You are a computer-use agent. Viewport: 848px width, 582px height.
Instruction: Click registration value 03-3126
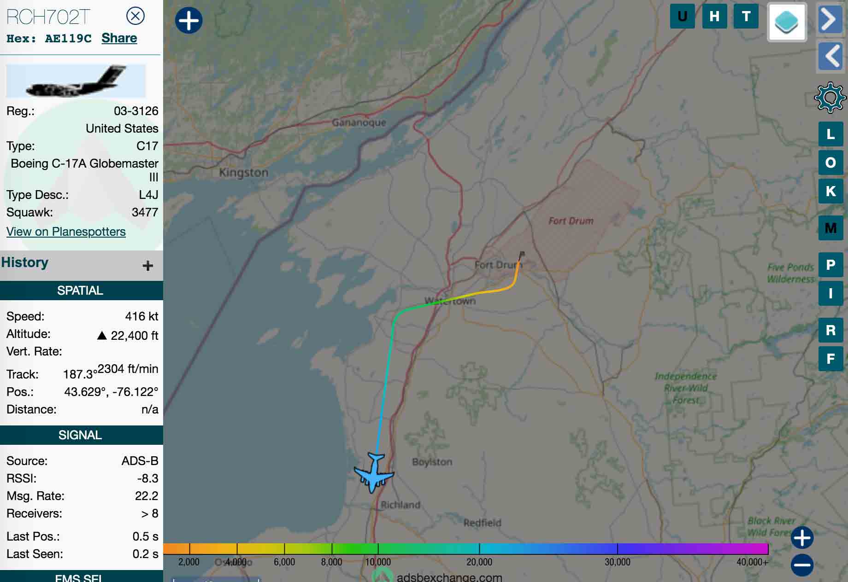tap(136, 111)
